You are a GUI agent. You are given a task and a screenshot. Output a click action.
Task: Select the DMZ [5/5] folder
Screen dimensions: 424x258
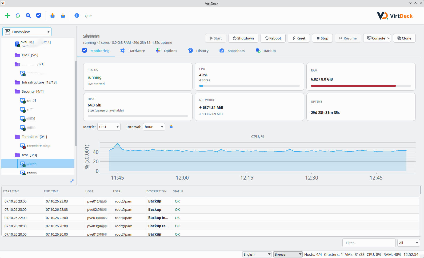click(30, 55)
